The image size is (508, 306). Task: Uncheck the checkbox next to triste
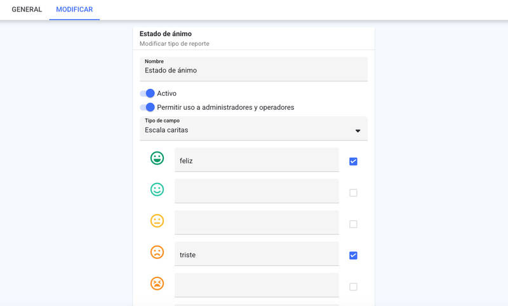353,255
